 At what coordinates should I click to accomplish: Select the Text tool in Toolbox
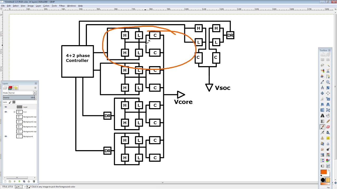click(322, 115)
